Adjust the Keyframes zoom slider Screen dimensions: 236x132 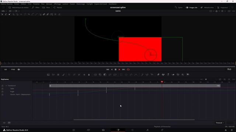click(x=206, y=79)
